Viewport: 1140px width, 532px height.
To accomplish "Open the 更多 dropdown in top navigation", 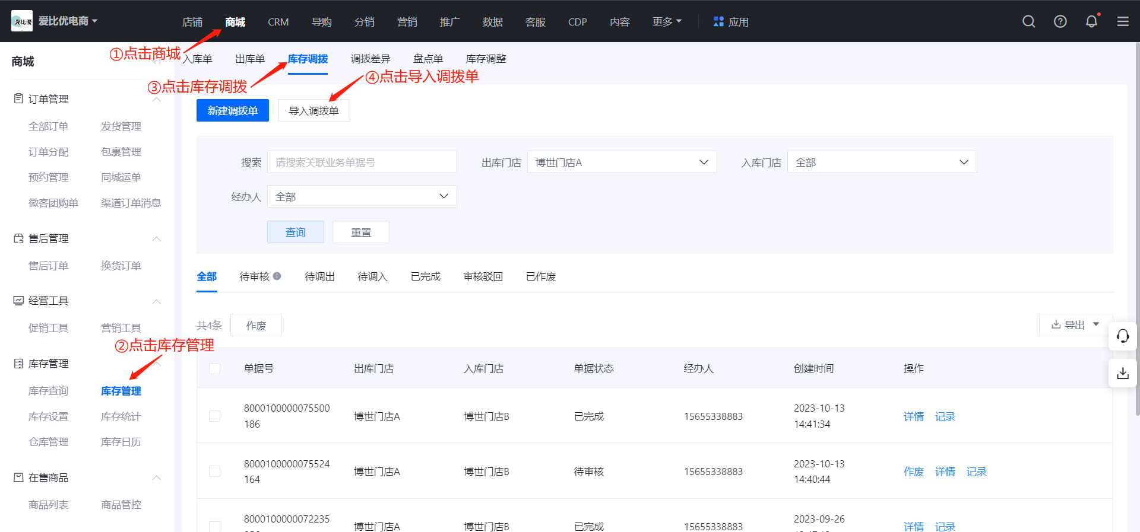I will coord(667,21).
